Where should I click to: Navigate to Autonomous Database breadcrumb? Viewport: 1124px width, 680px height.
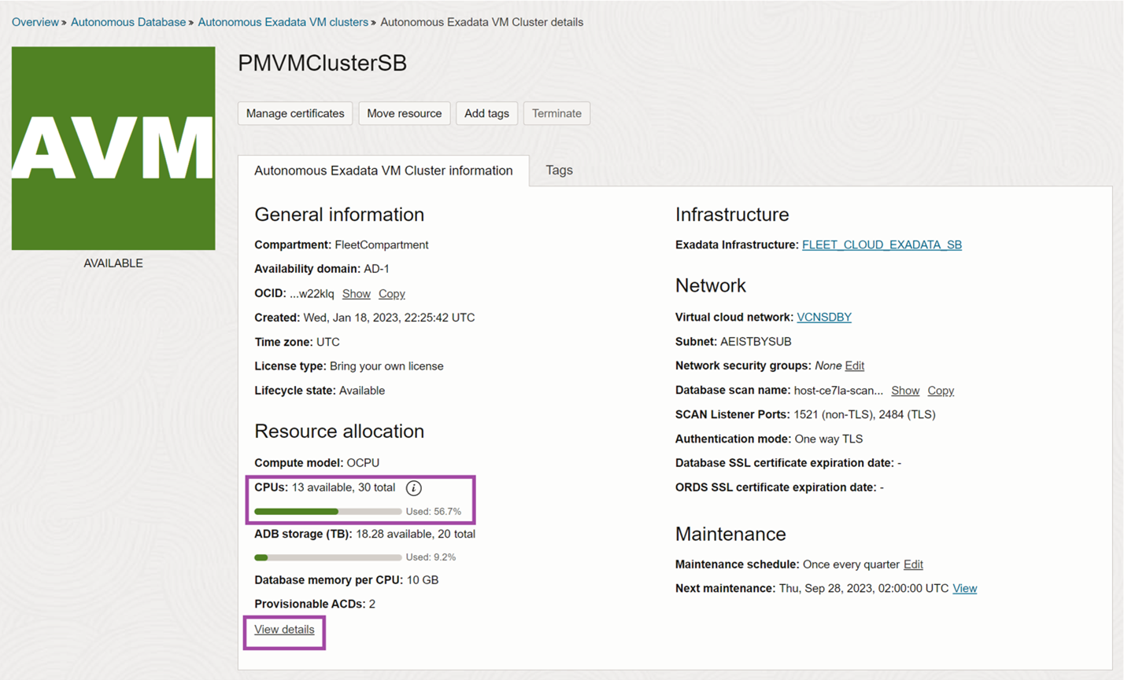128,22
